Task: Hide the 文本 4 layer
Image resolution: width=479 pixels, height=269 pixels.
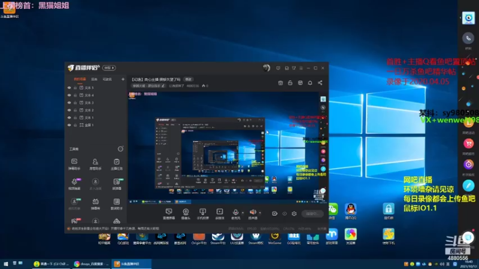Action: pos(69,95)
